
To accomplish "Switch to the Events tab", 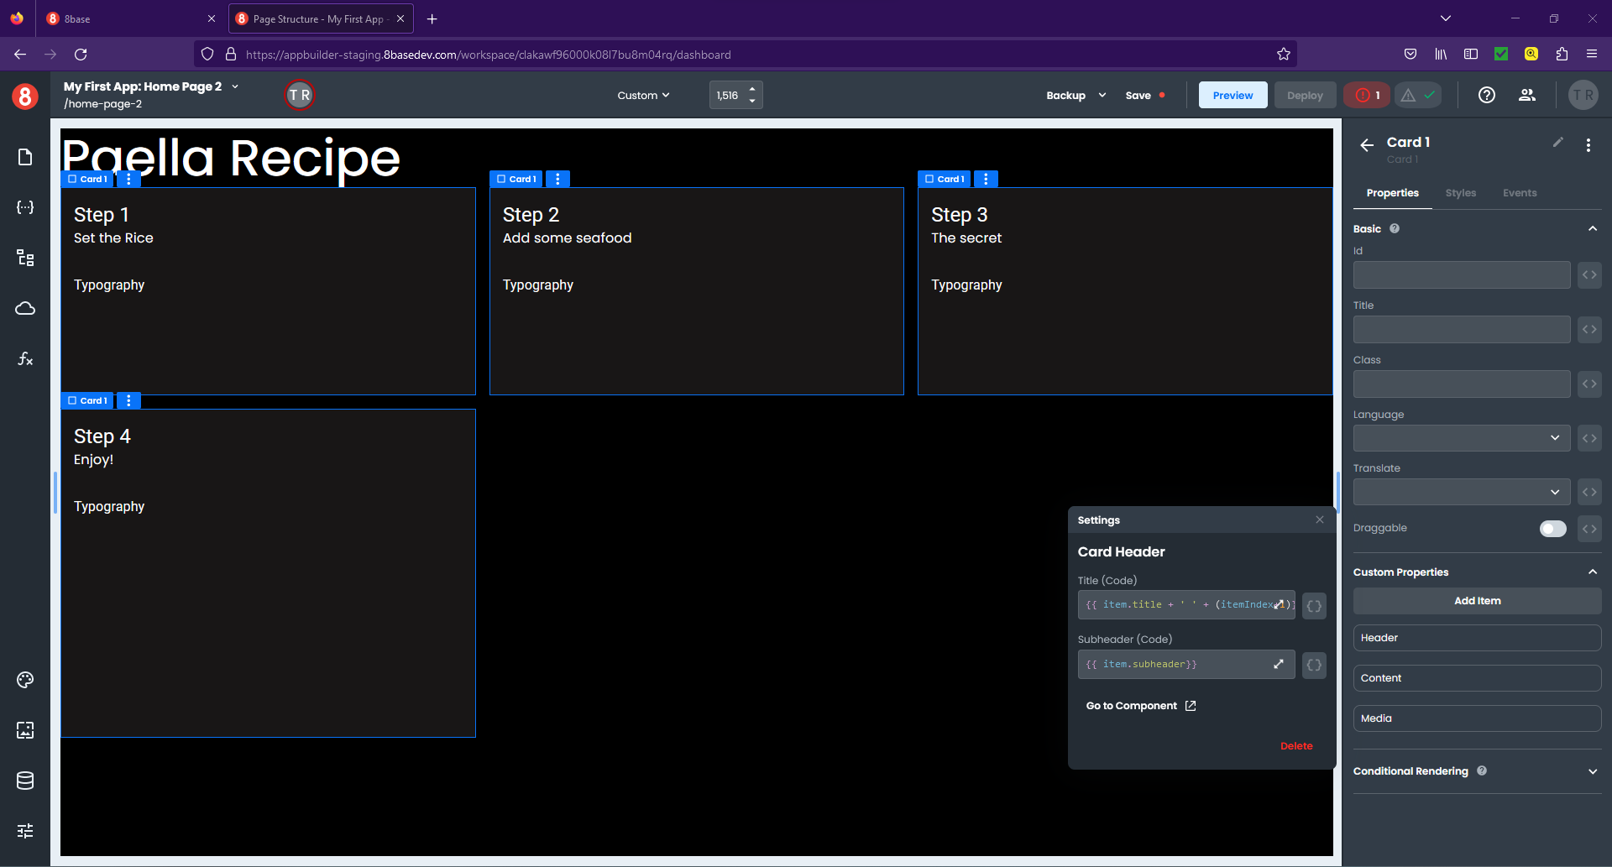I will coord(1519,193).
